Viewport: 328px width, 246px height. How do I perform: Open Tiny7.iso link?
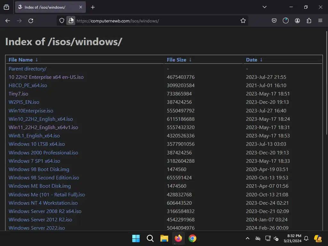[18, 94]
